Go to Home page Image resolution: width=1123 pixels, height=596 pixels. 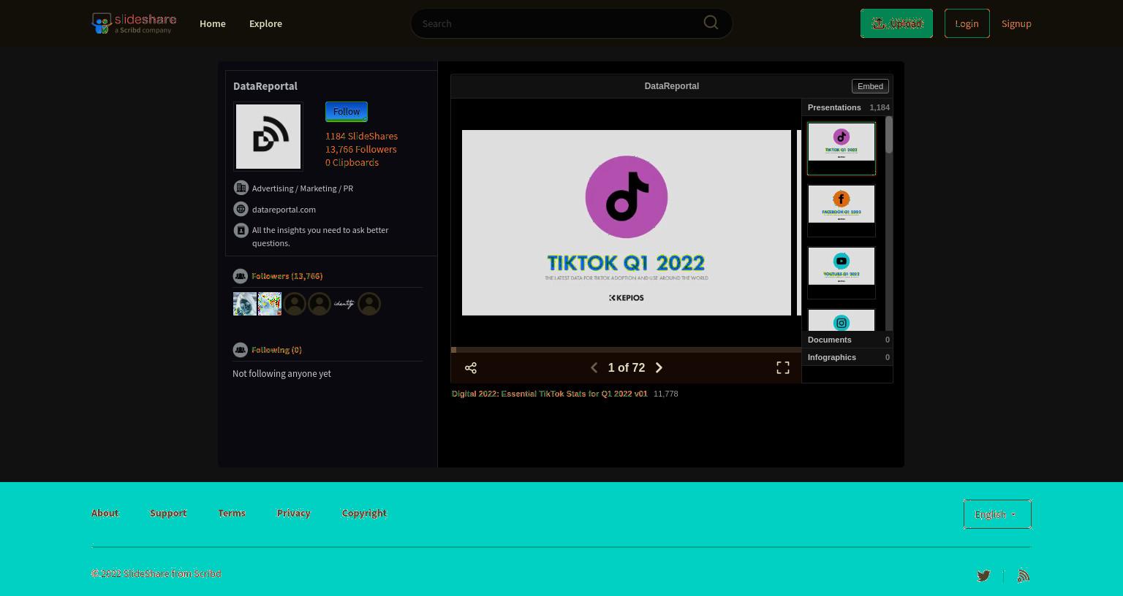tap(213, 23)
